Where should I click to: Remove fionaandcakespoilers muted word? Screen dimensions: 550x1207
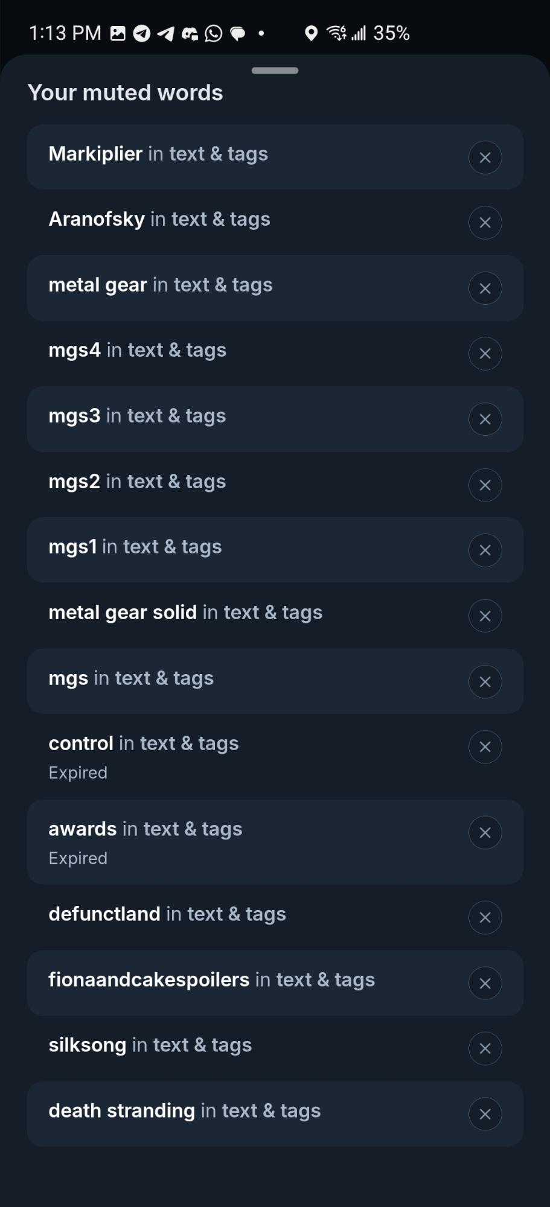coord(485,984)
